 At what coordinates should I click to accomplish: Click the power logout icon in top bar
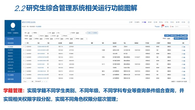click(189, 22)
